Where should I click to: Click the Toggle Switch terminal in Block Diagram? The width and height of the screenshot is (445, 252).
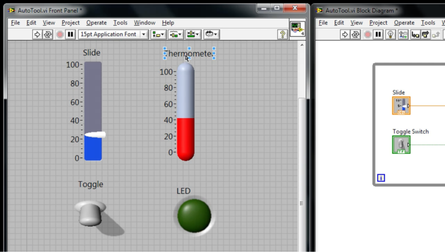pos(401,145)
